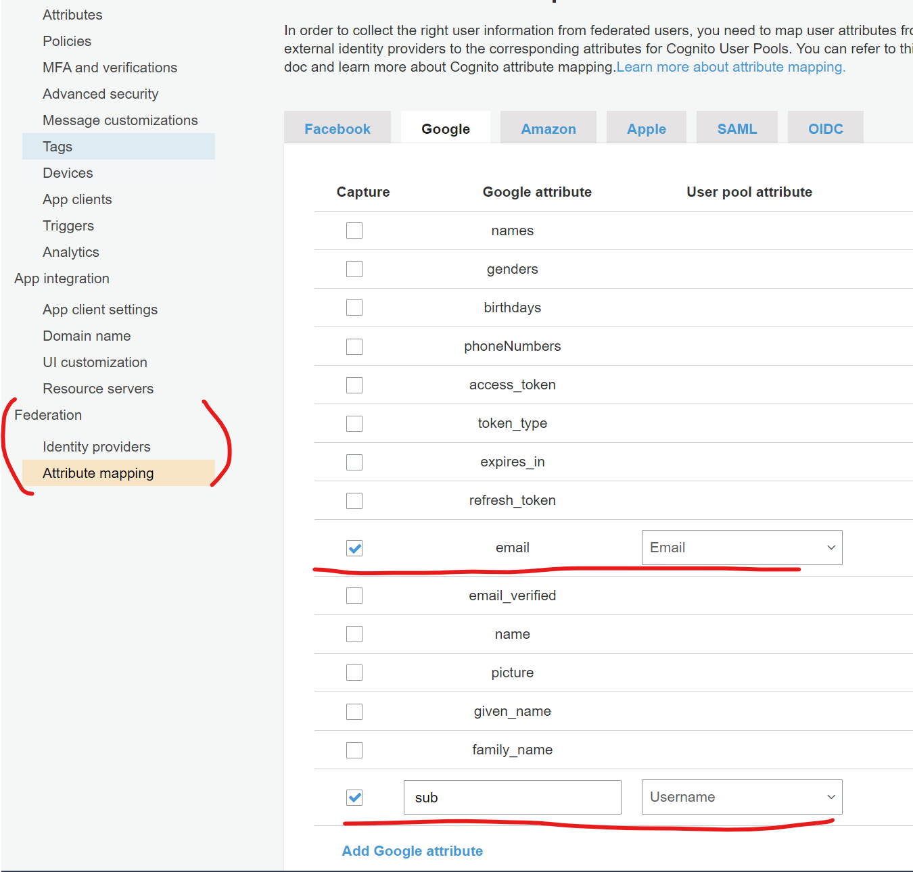Uncheck the sub attribute checkbox
This screenshot has height=872, width=913.
coord(354,798)
